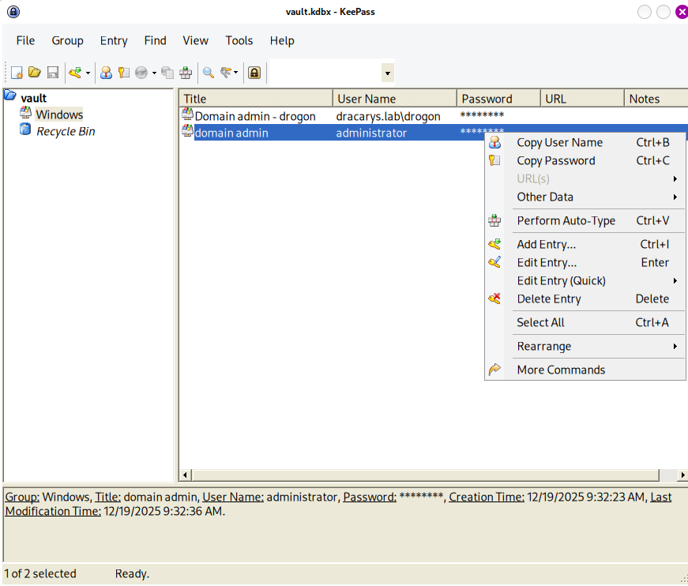Expand the Open URL toolbar dropdown arrow

154,73
